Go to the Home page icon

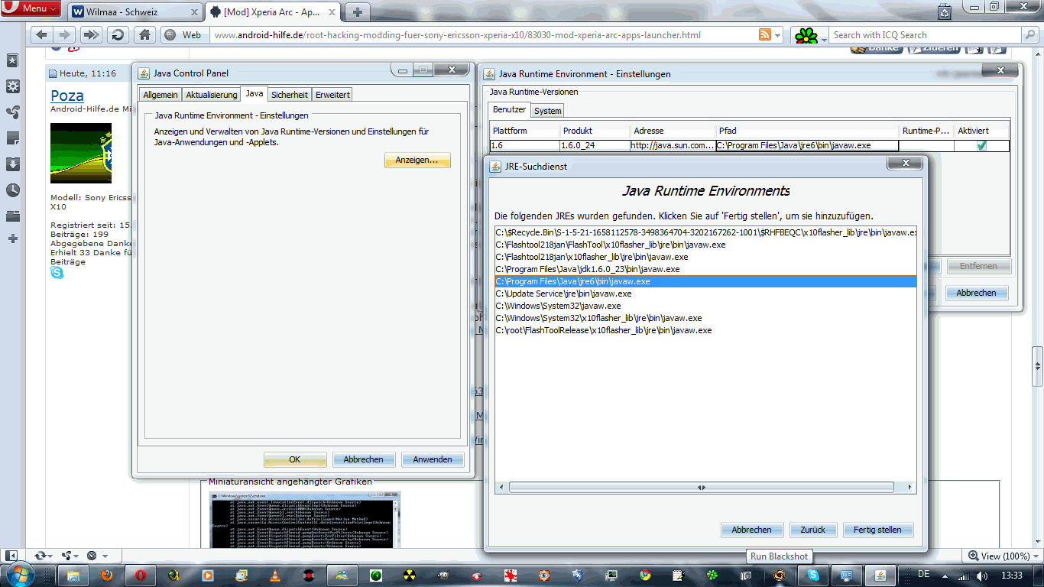[x=144, y=35]
